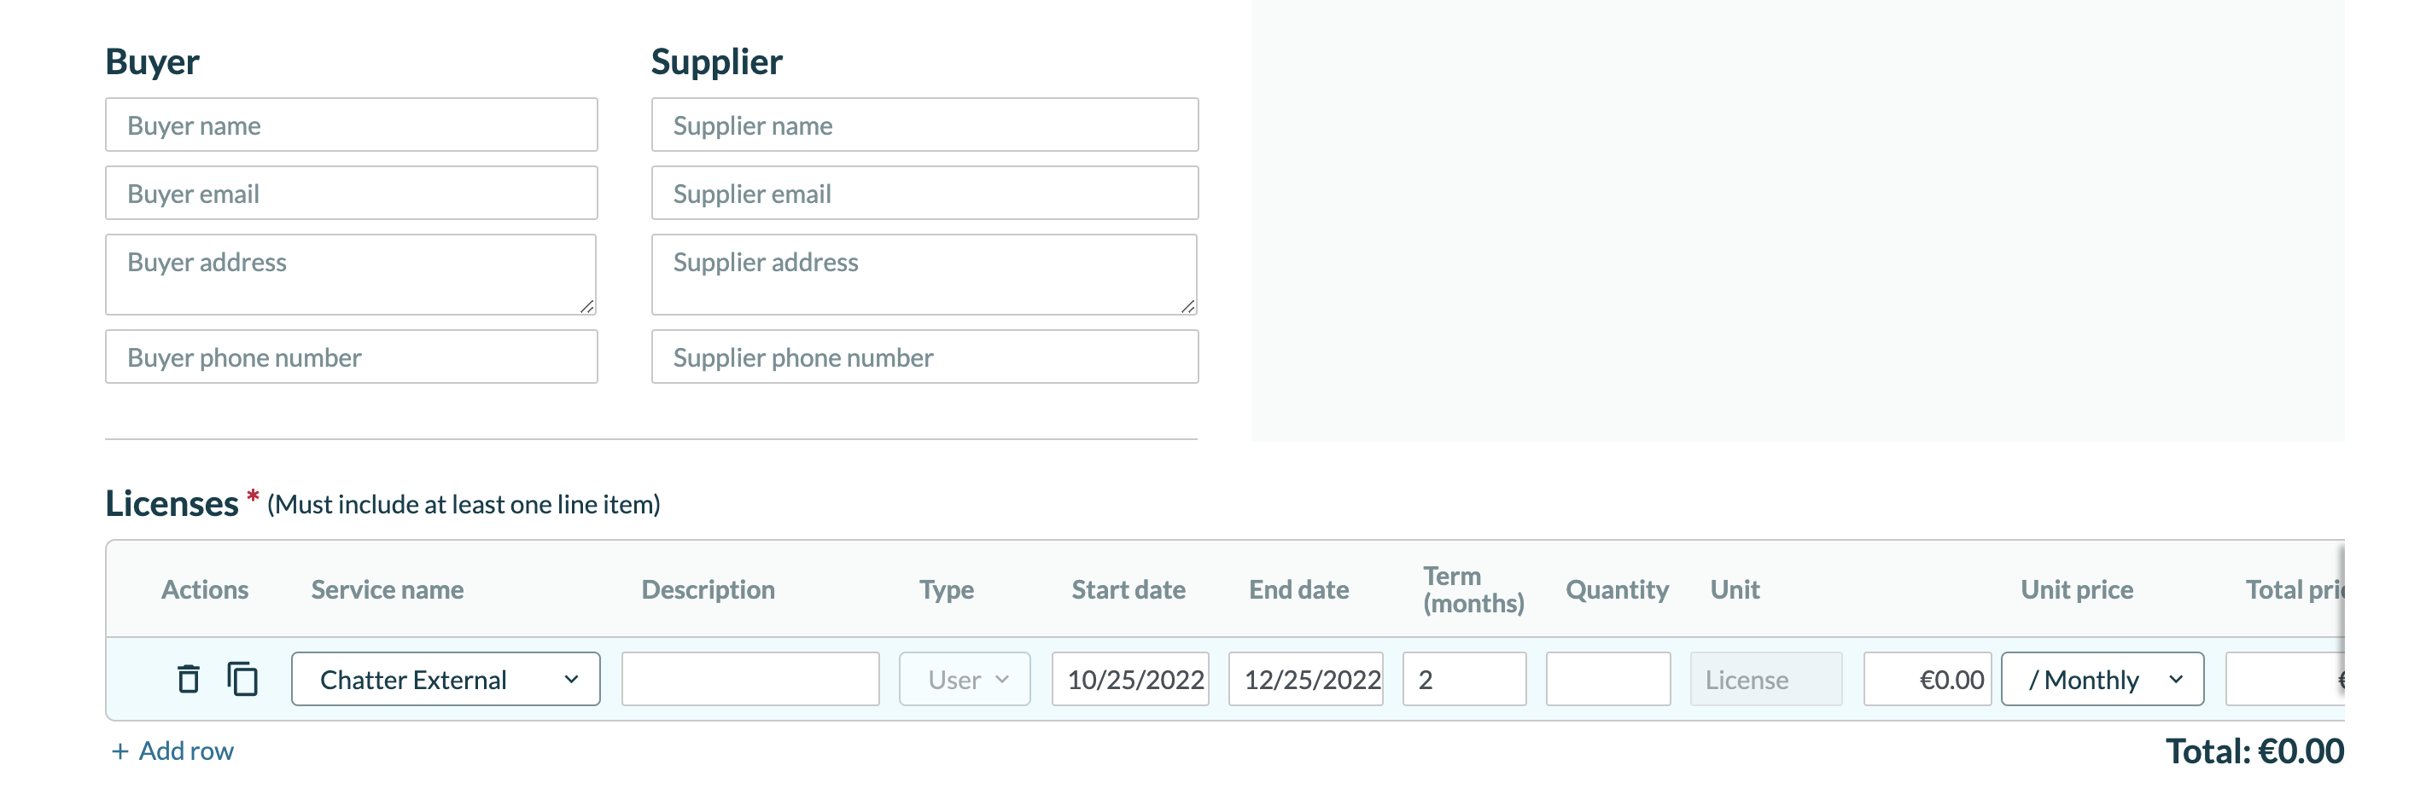This screenshot has width=2432, height=794.
Task: Click into the Supplier phone number field
Action: pyautogui.click(x=923, y=356)
